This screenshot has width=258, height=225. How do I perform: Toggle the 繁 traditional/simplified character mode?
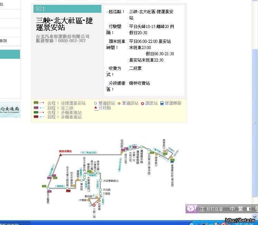tap(240, 209)
